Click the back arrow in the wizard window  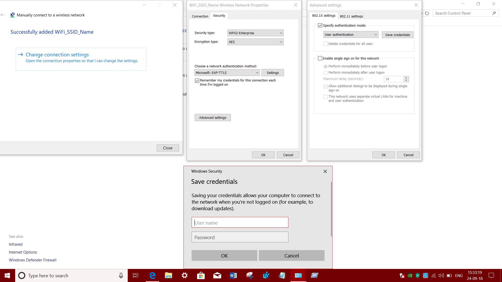coord(3,15)
